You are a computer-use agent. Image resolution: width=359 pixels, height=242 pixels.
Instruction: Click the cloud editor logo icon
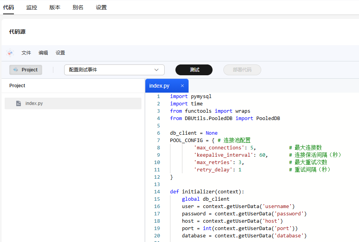click(x=10, y=53)
